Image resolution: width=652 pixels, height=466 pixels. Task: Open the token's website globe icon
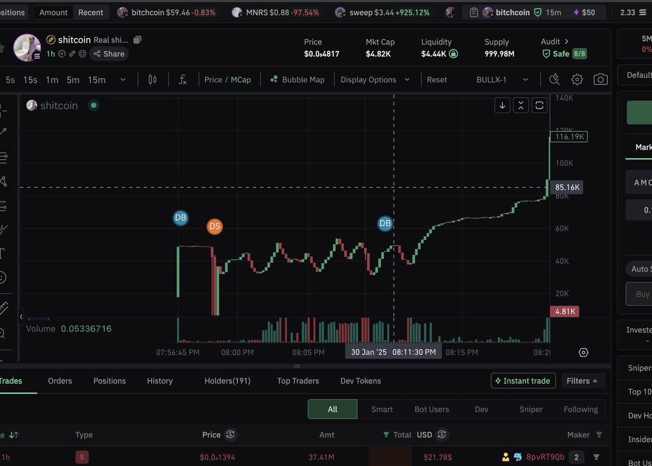click(x=82, y=54)
